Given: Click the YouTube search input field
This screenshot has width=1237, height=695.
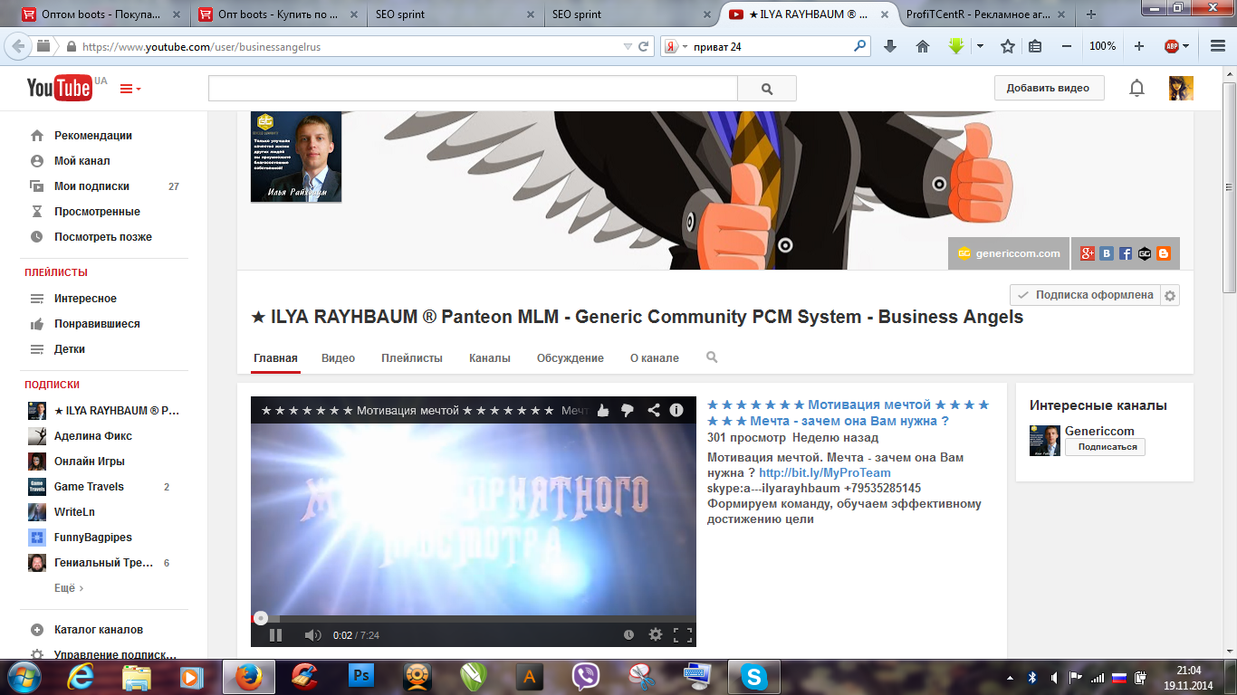Looking at the screenshot, I should click(x=473, y=89).
